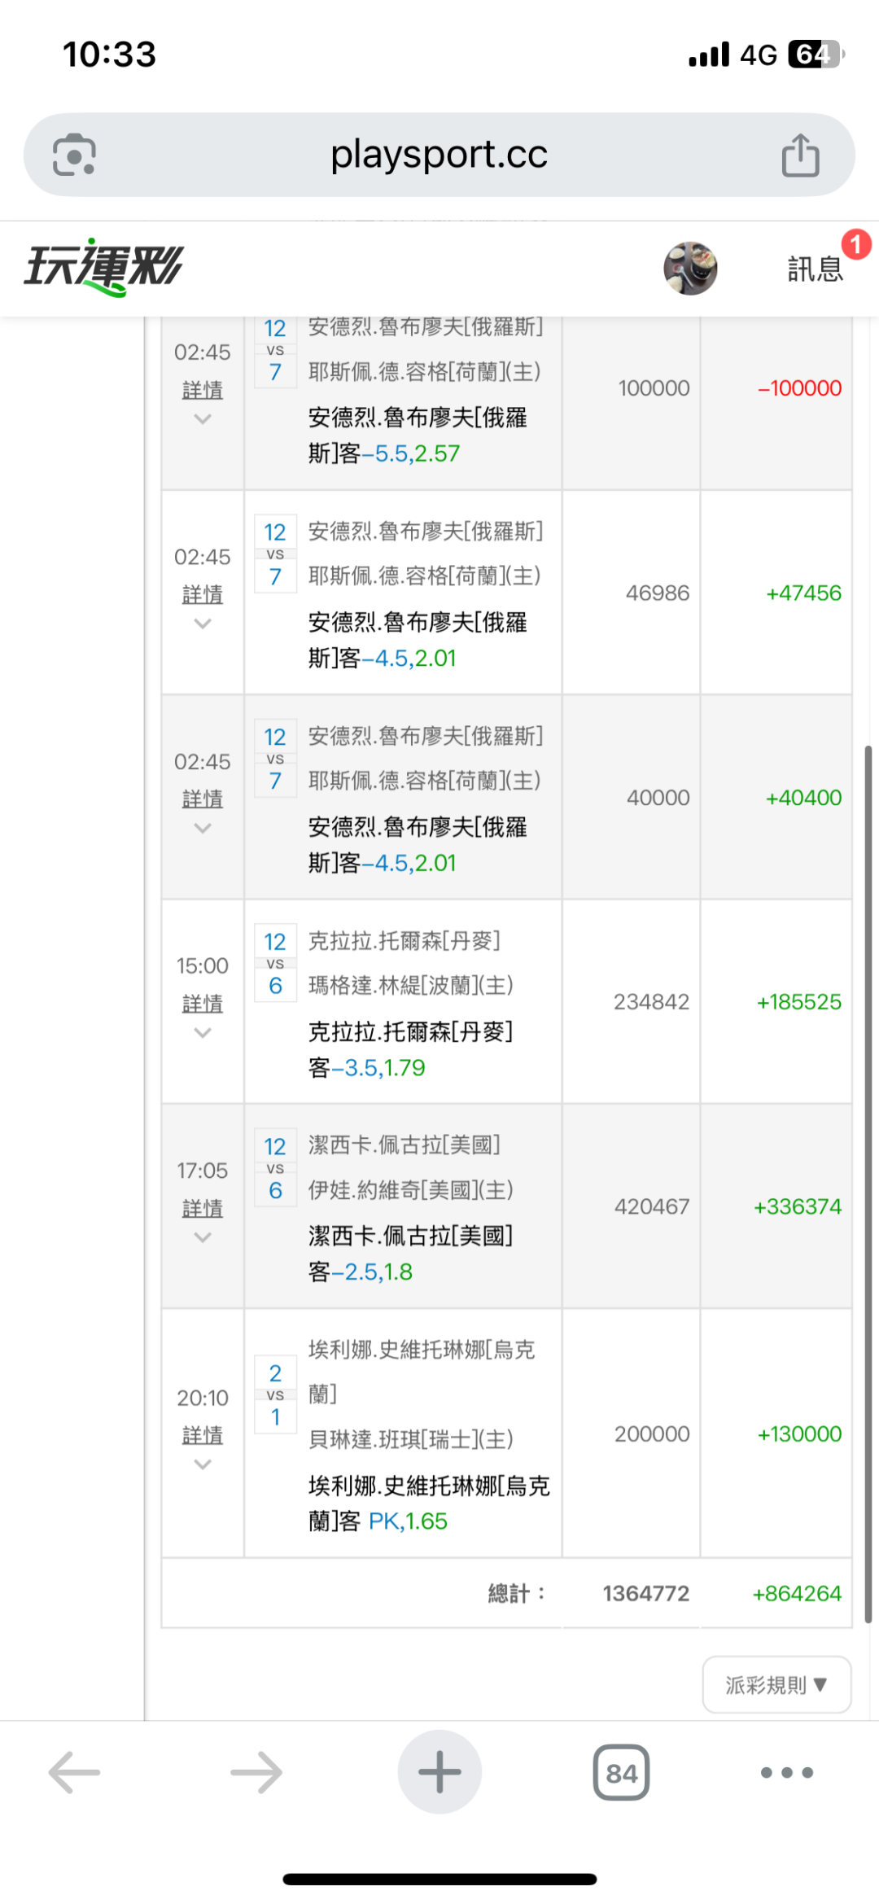The image size is (879, 1904).
Task: Expand the 派彩規則 dropdown
Action: click(x=776, y=1684)
